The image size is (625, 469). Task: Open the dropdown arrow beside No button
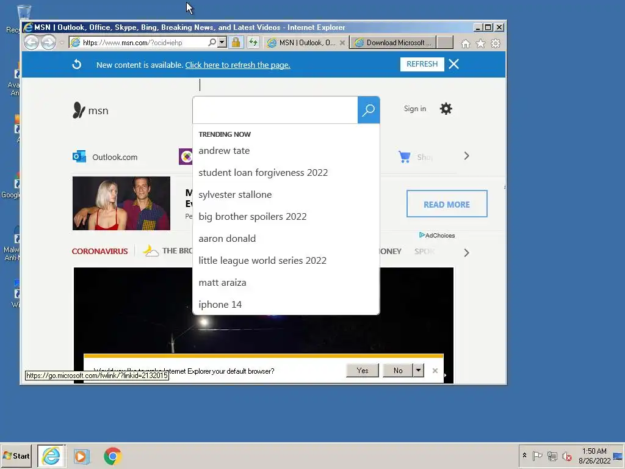(x=418, y=371)
